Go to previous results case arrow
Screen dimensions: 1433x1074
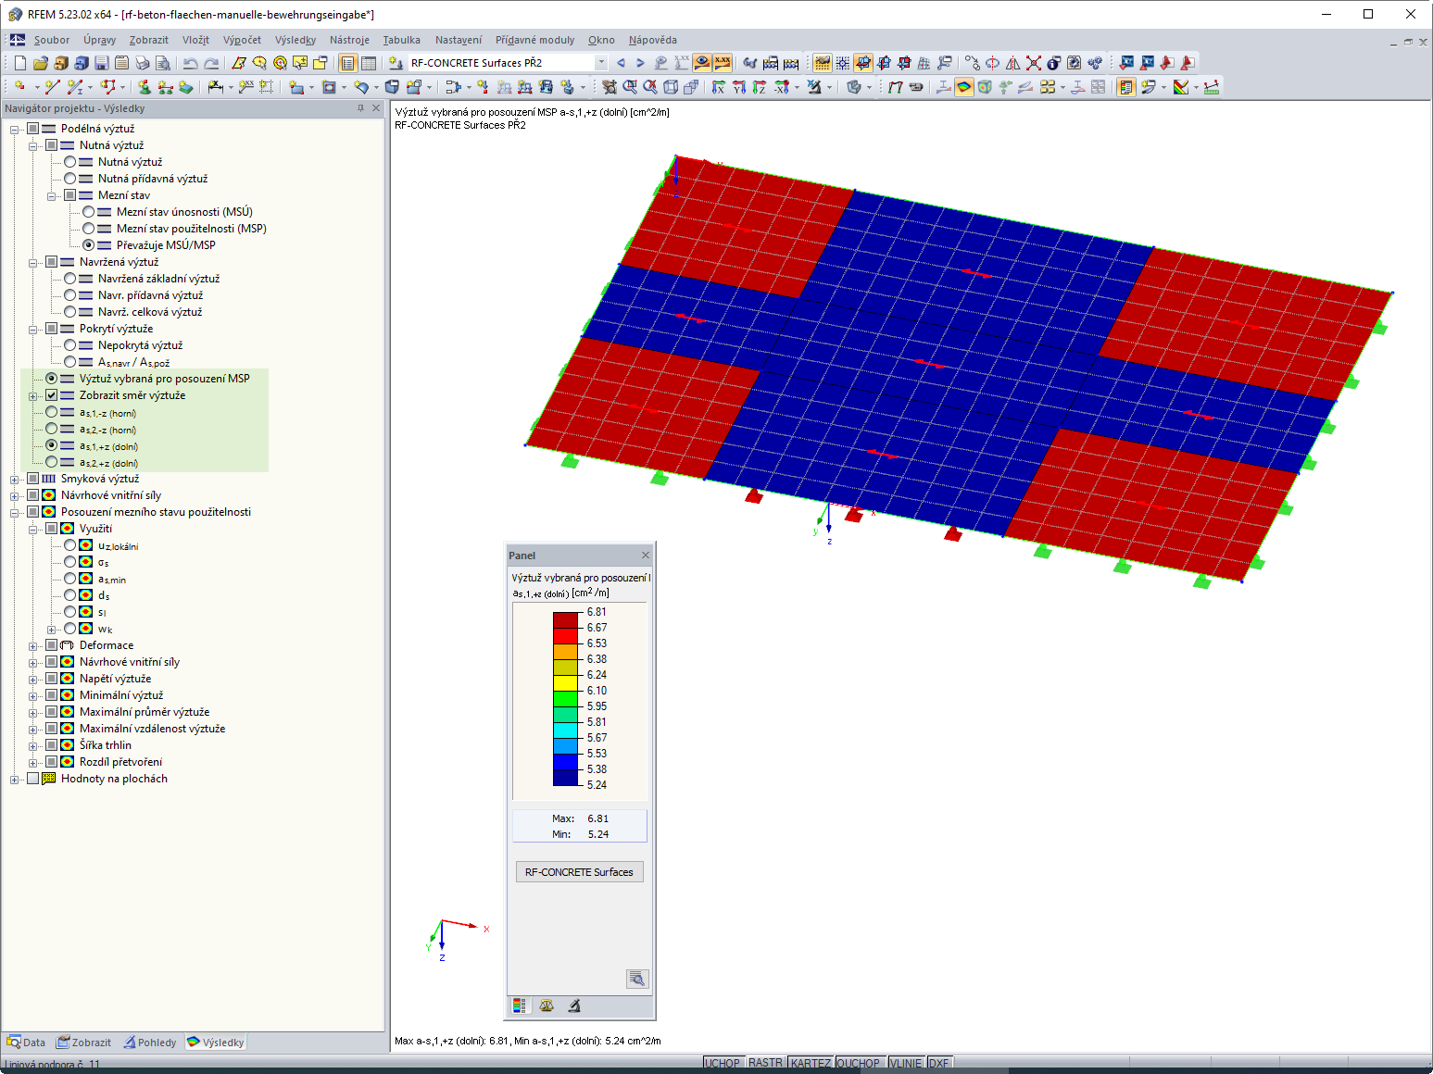(621, 63)
